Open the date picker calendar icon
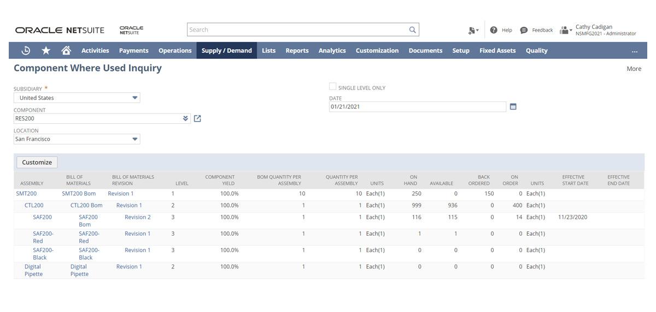The height and width of the screenshot is (312, 656). point(513,107)
